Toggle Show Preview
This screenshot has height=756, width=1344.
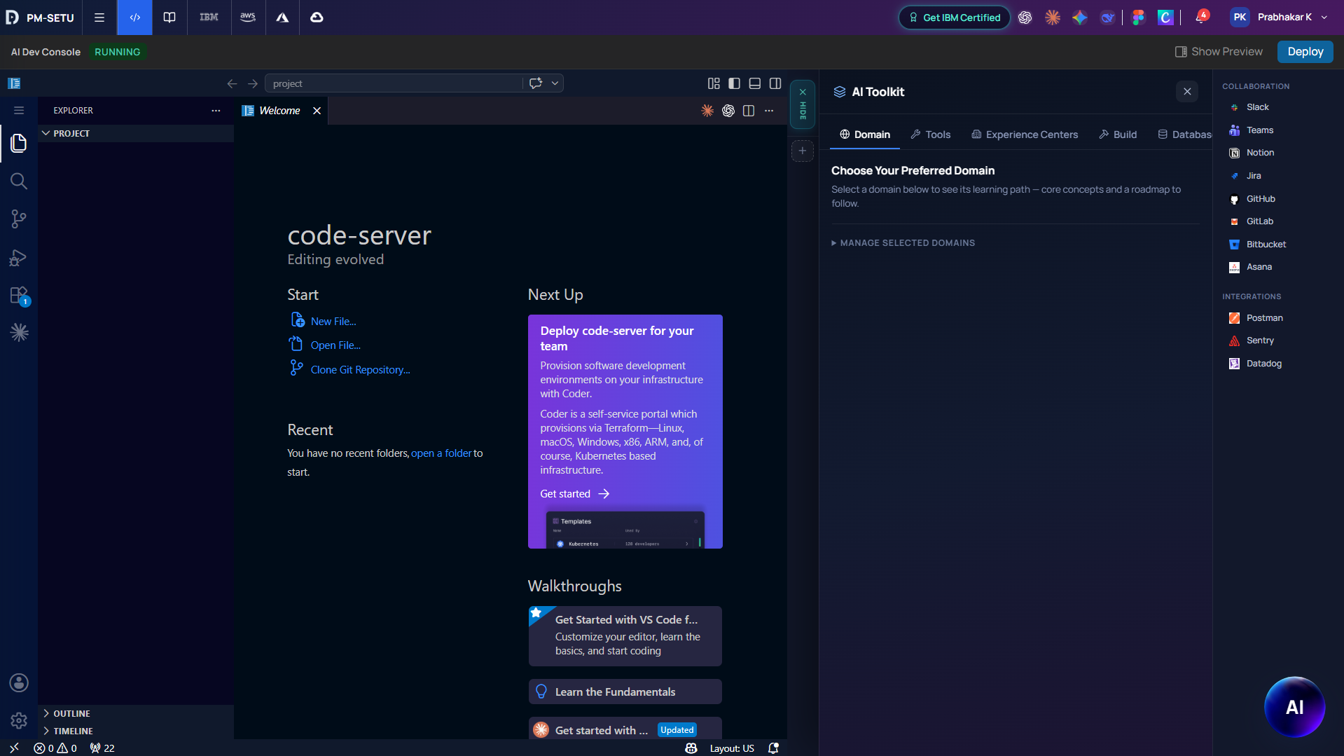point(1219,52)
